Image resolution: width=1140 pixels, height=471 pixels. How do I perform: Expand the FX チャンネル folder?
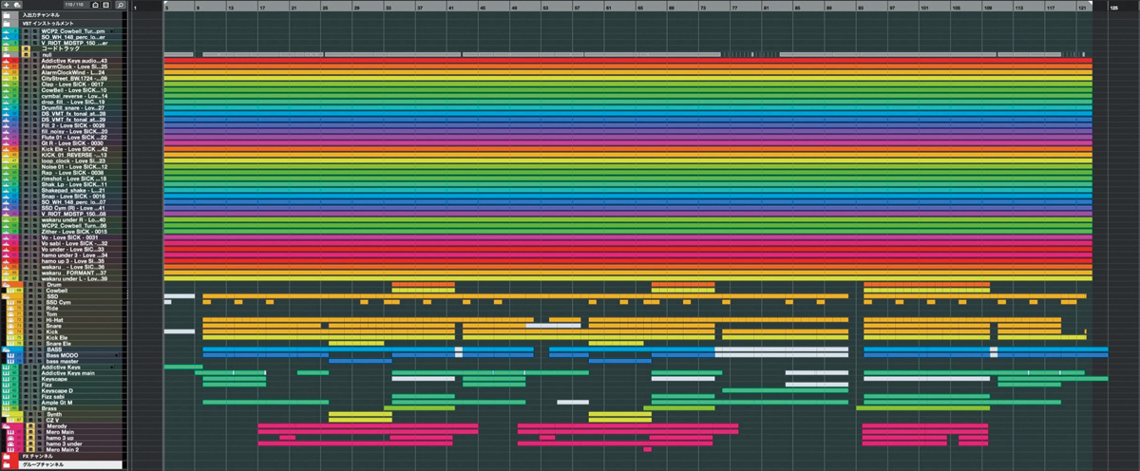[7, 457]
